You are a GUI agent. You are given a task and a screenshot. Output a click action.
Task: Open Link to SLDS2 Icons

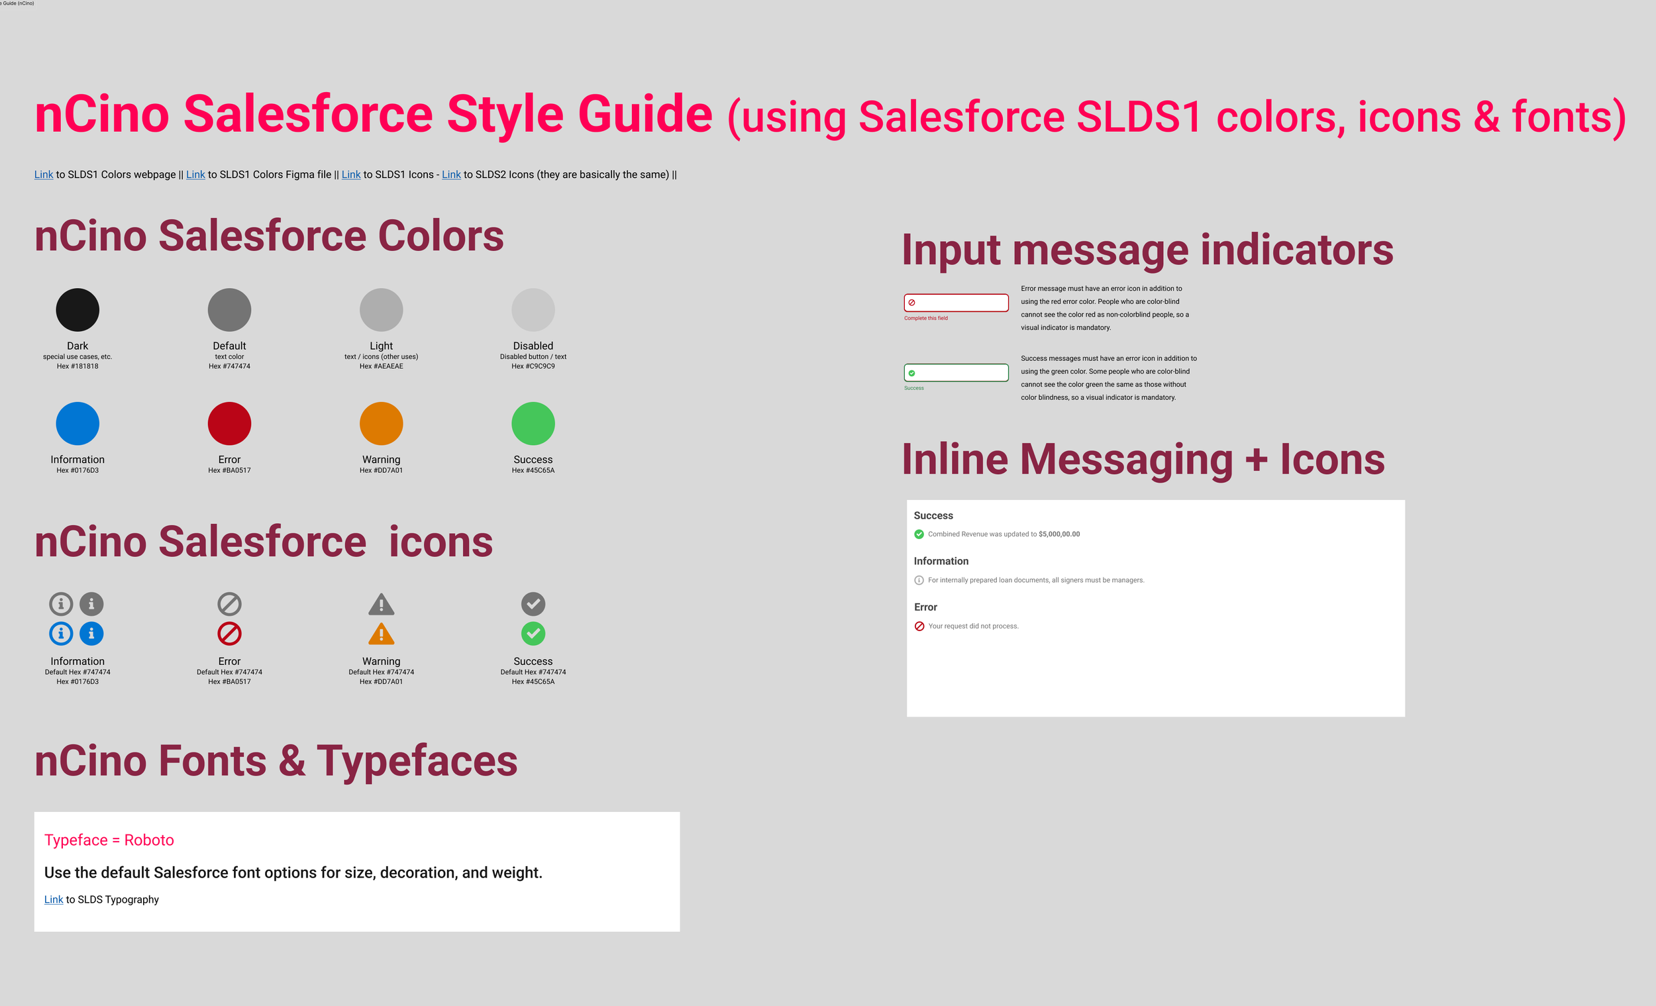pos(451,175)
